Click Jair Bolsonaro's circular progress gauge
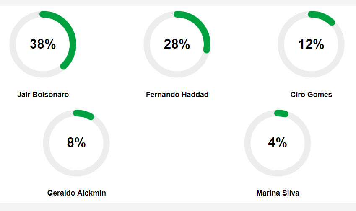The width and height of the screenshot is (356, 211). (43, 44)
